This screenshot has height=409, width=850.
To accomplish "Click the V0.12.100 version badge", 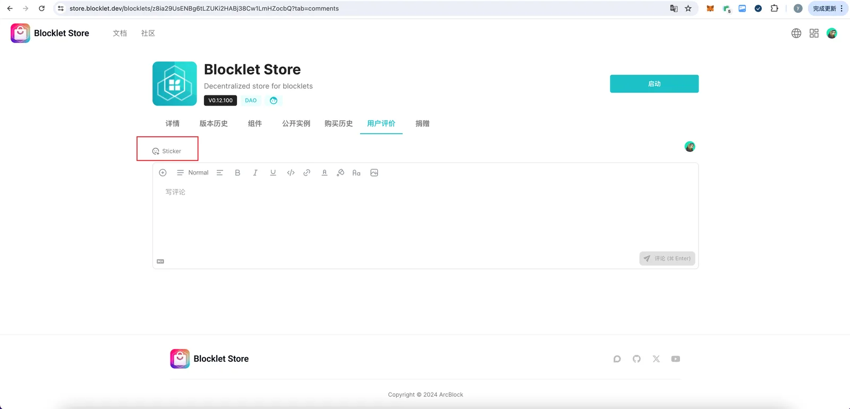I will [220, 100].
